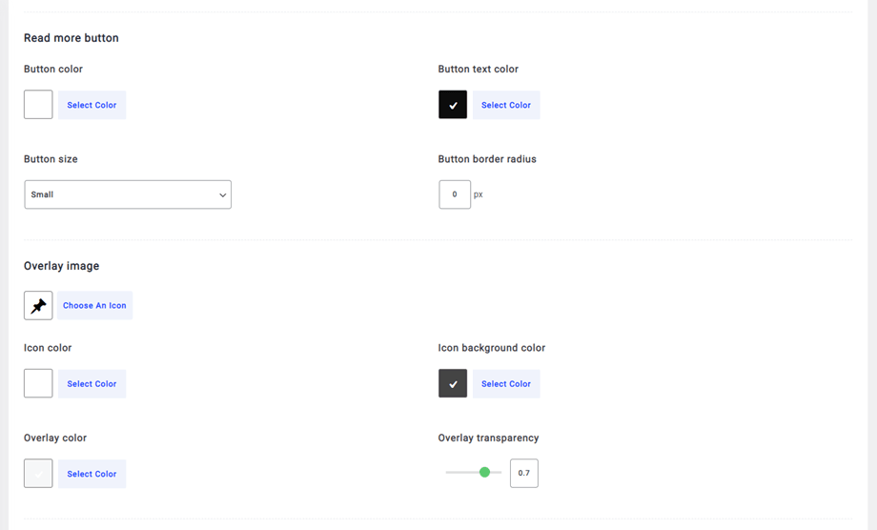Click the left end of the transparency slider track
Viewport: 877px width, 530px height.
click(x=448, y=472)
